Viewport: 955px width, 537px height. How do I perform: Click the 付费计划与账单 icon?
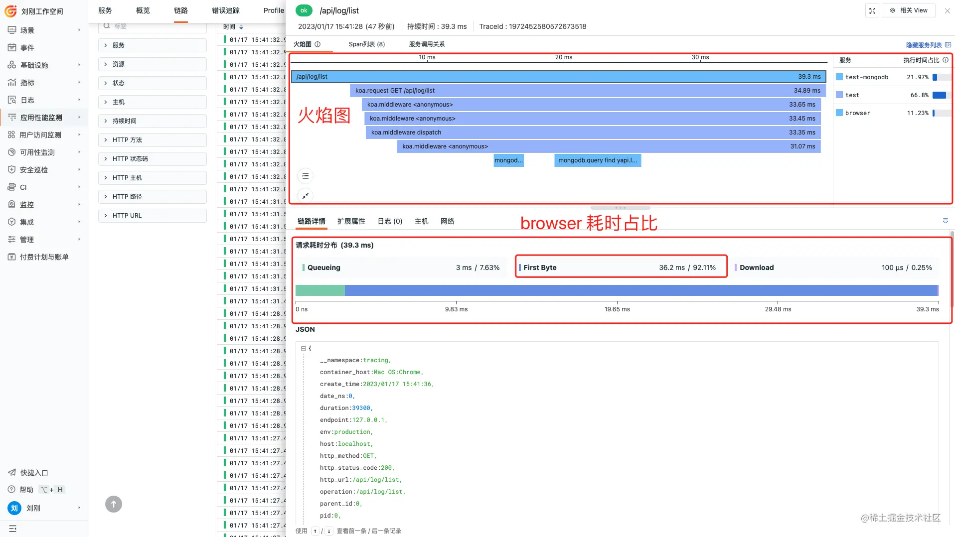12,257
